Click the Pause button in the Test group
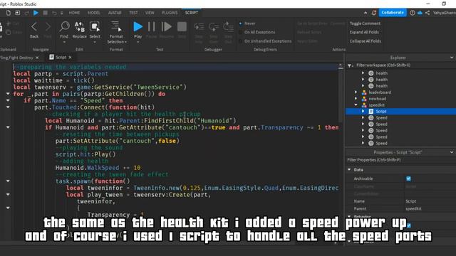Viewport: 456px width, 256px height. [152, 27]
